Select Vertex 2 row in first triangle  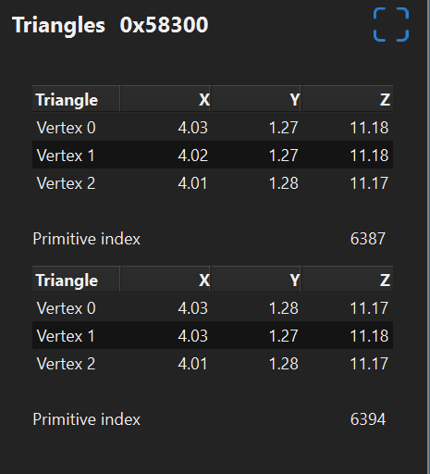click(x=213, y=183)
